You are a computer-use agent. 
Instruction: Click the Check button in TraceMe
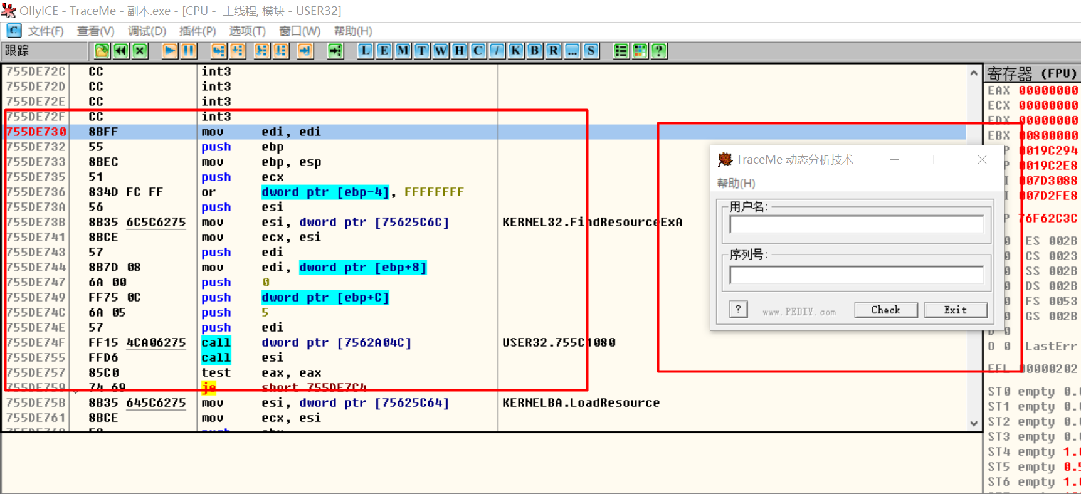[886, 310]
